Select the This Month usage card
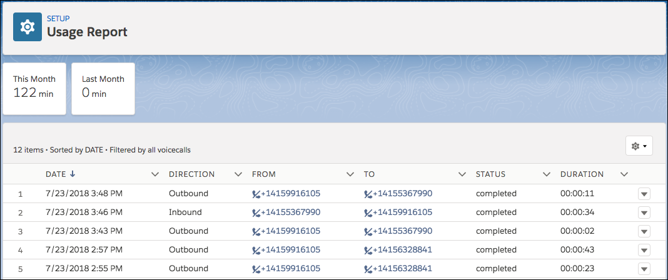Screen dimensions: 668x280 [x=34, y=89]
